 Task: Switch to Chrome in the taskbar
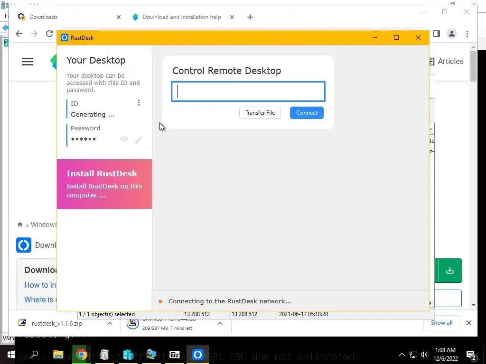tap(82, 355)
